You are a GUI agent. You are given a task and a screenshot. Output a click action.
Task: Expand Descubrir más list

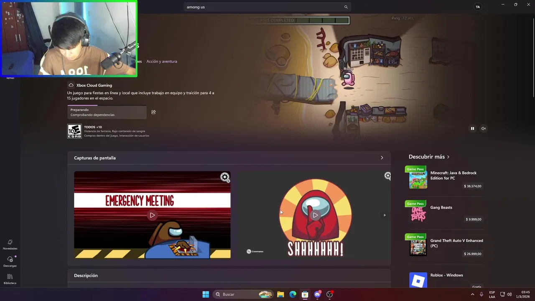tap(429, 157)
